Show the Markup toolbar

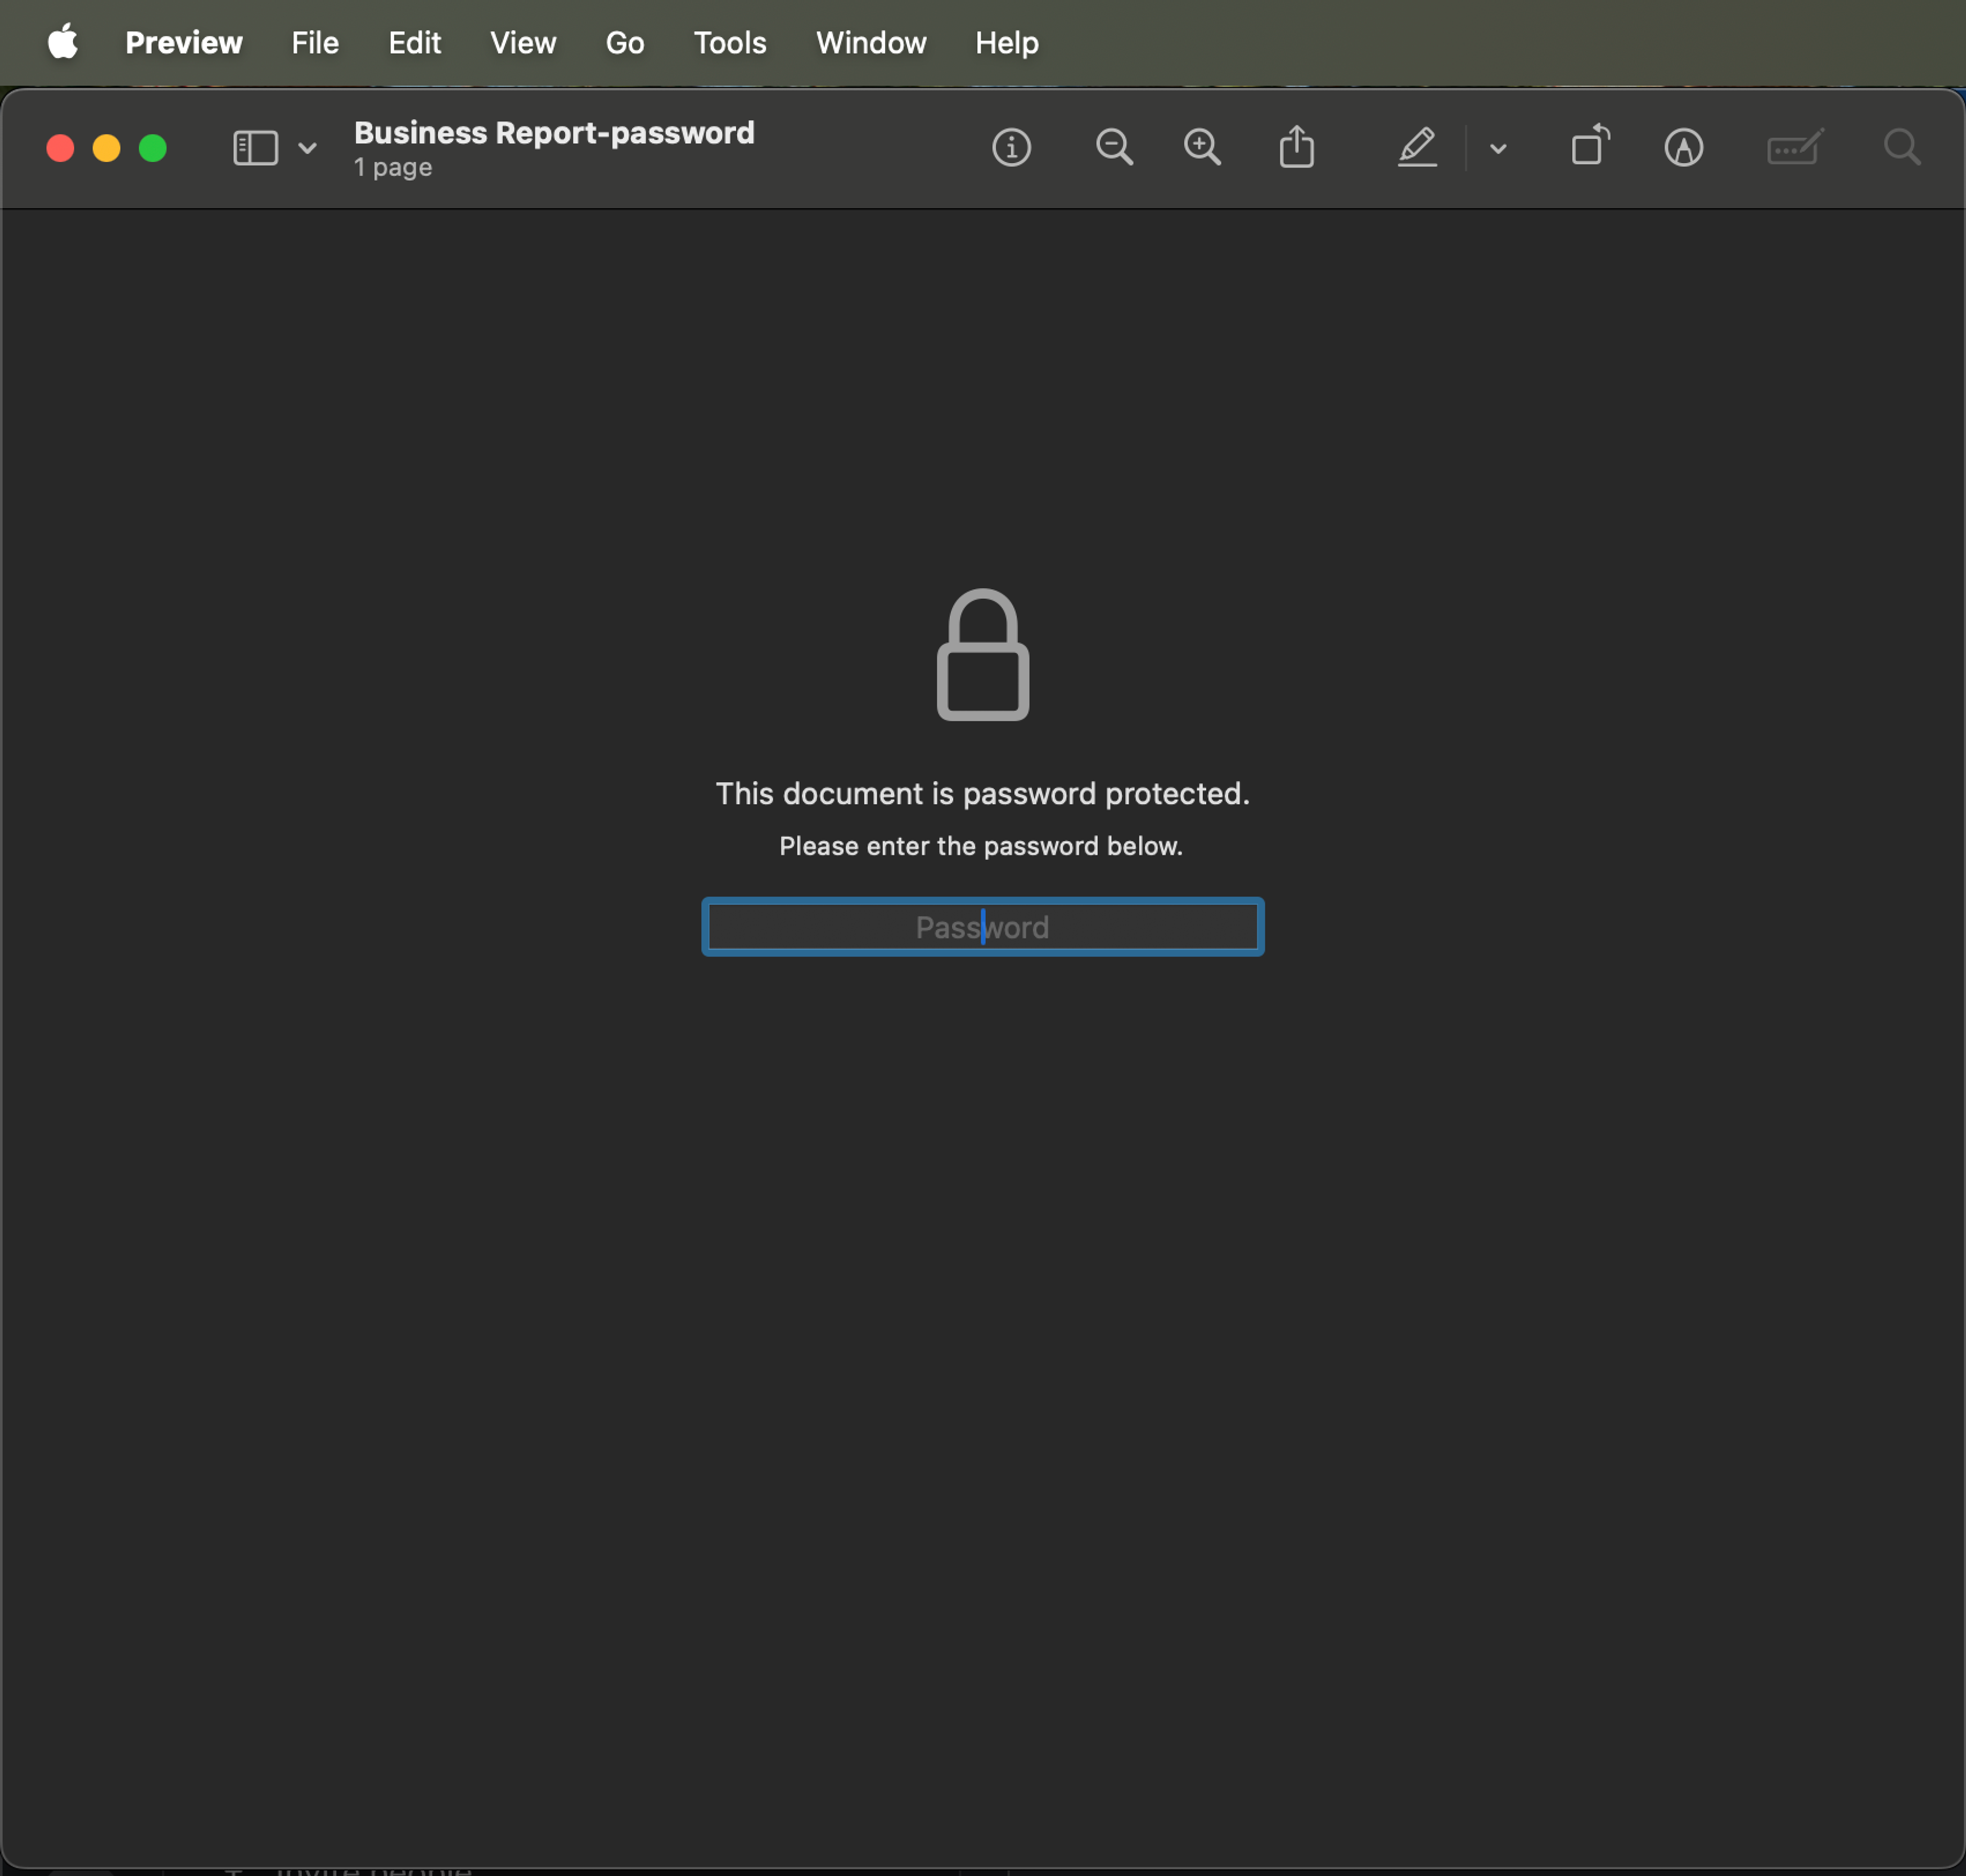[1684, 148]
